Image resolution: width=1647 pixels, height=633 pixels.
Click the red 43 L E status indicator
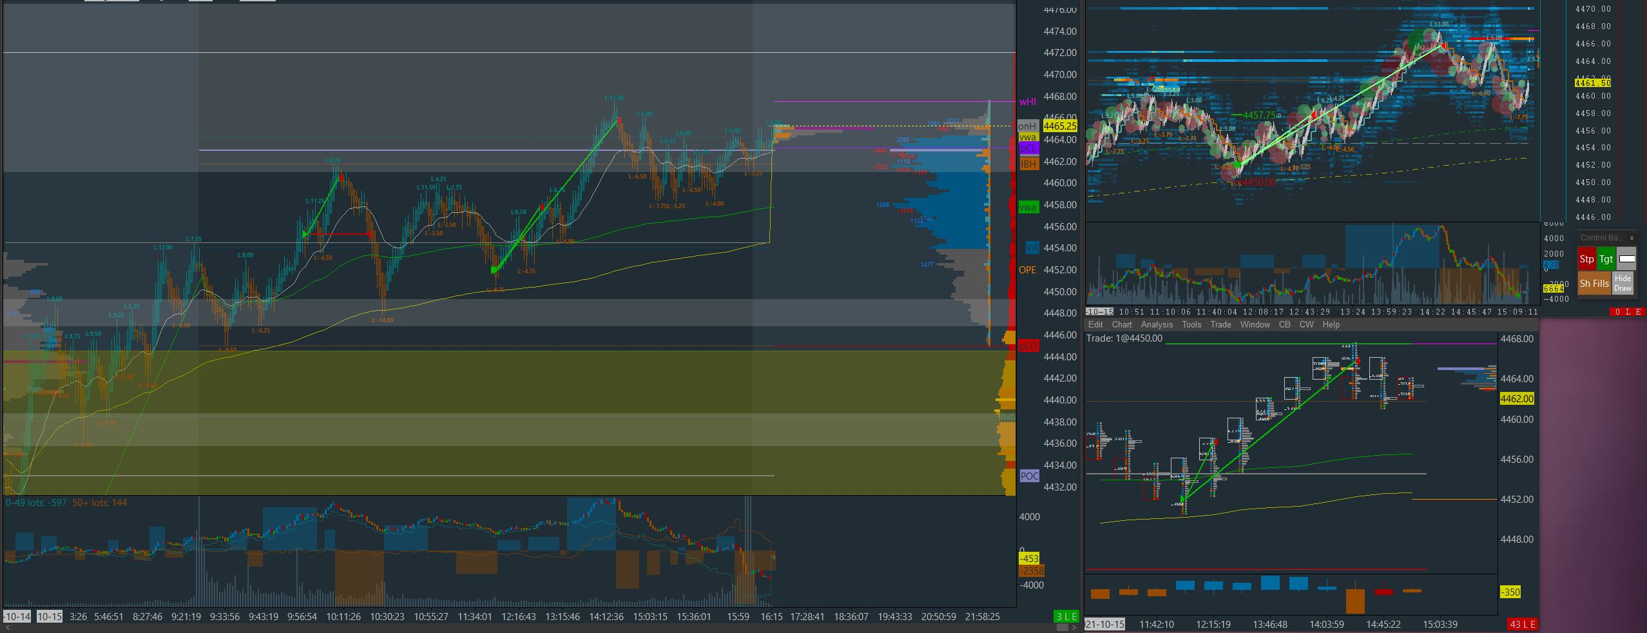pyautogui.click(x=1523, y=625)
